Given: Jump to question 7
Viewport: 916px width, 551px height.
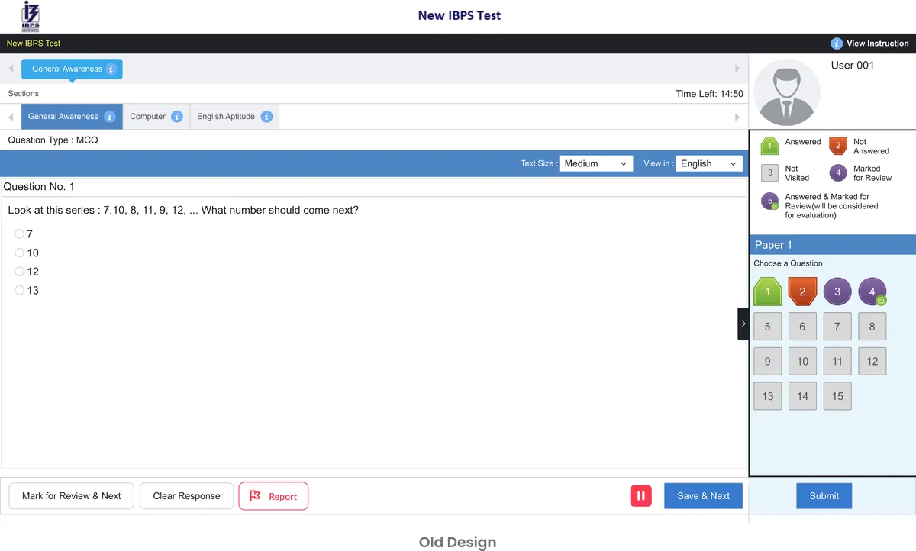Looking at the screenshot, I should tap(837, 327).
